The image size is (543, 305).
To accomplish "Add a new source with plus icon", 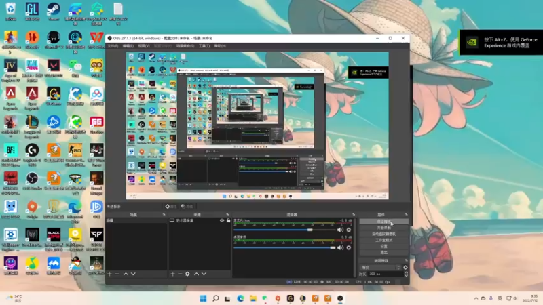I will tap(172, 274).
